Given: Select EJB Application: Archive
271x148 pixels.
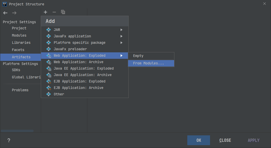Looking at the screenshot, I should coord(85,88).
